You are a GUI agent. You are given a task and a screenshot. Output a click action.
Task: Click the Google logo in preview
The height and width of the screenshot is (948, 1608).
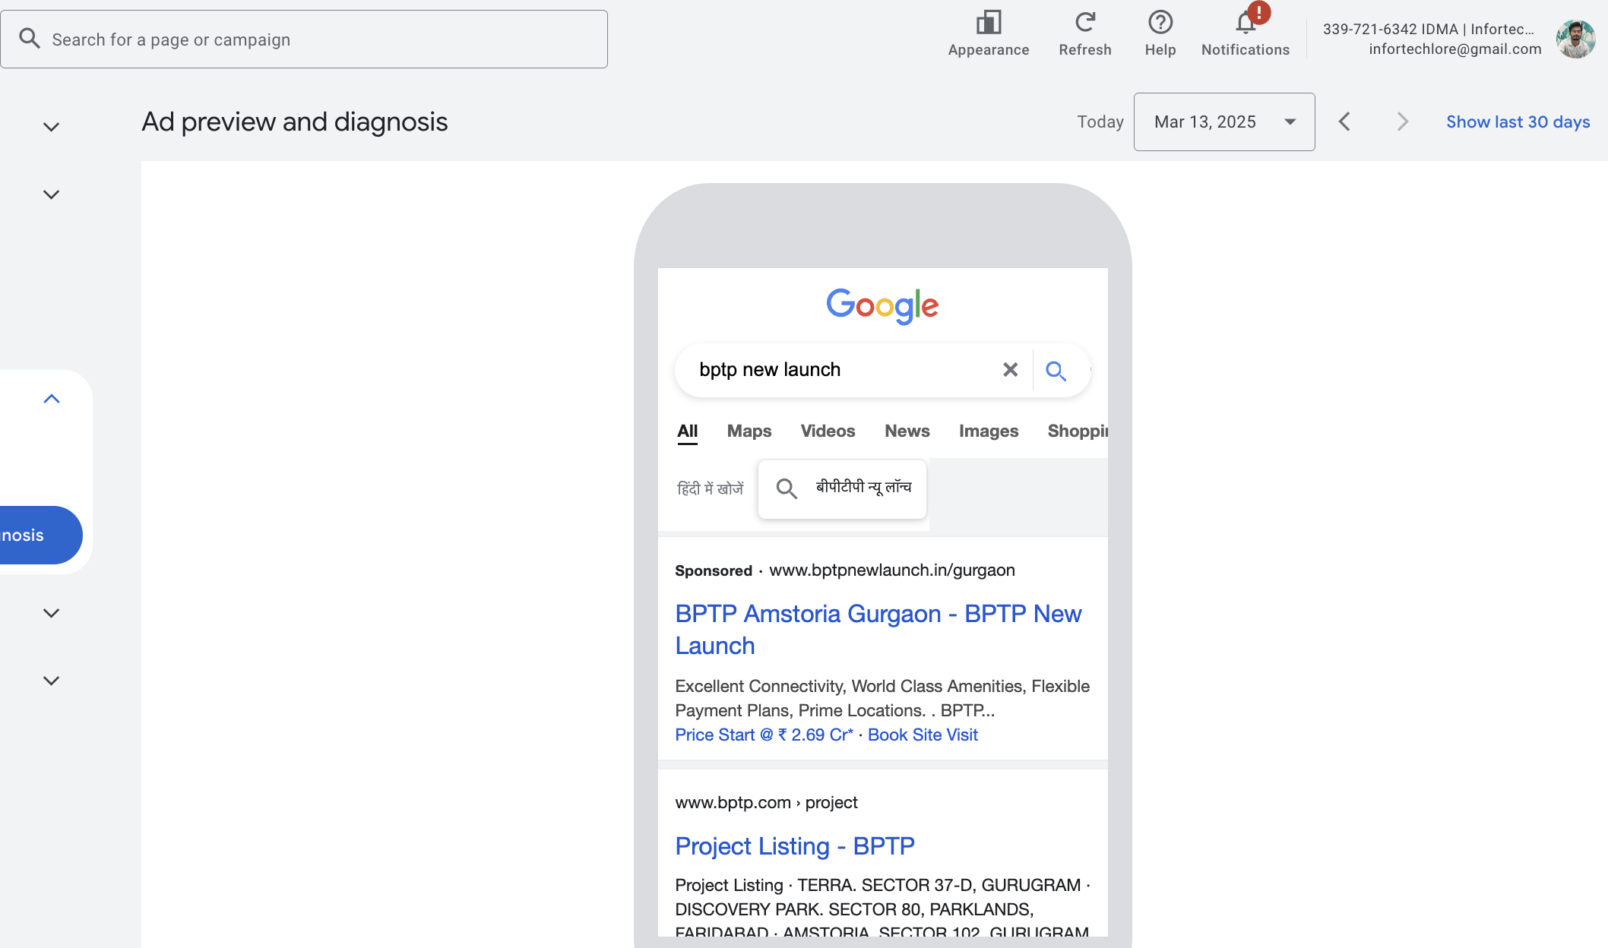pyautogui.click(x=882, y=306)
